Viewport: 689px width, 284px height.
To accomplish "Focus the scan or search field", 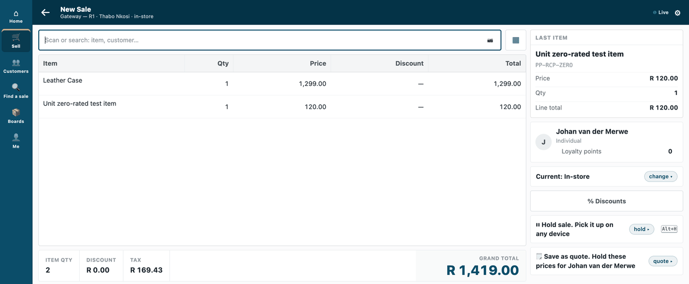I will pyautogui.click(x=270, y=40).
